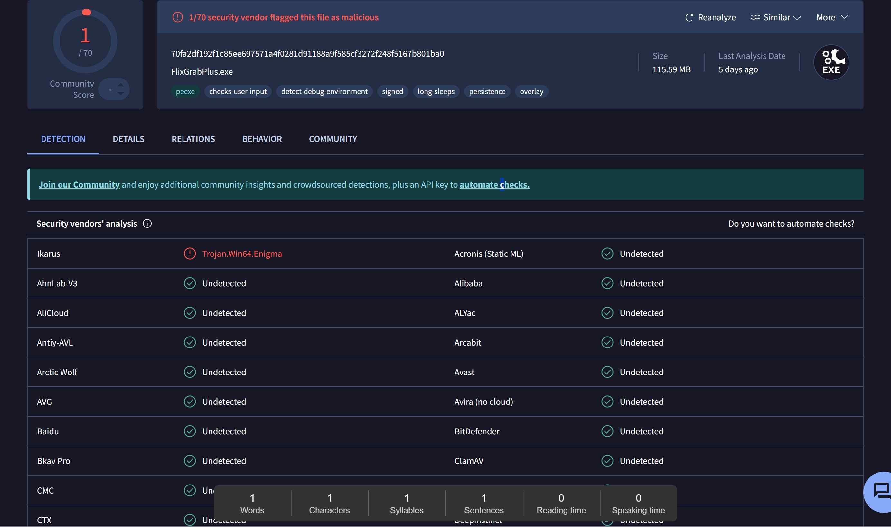This screenshot has height=527, width=891.
Task: Click the detection score circle 1/70
Action: [85, 41]
